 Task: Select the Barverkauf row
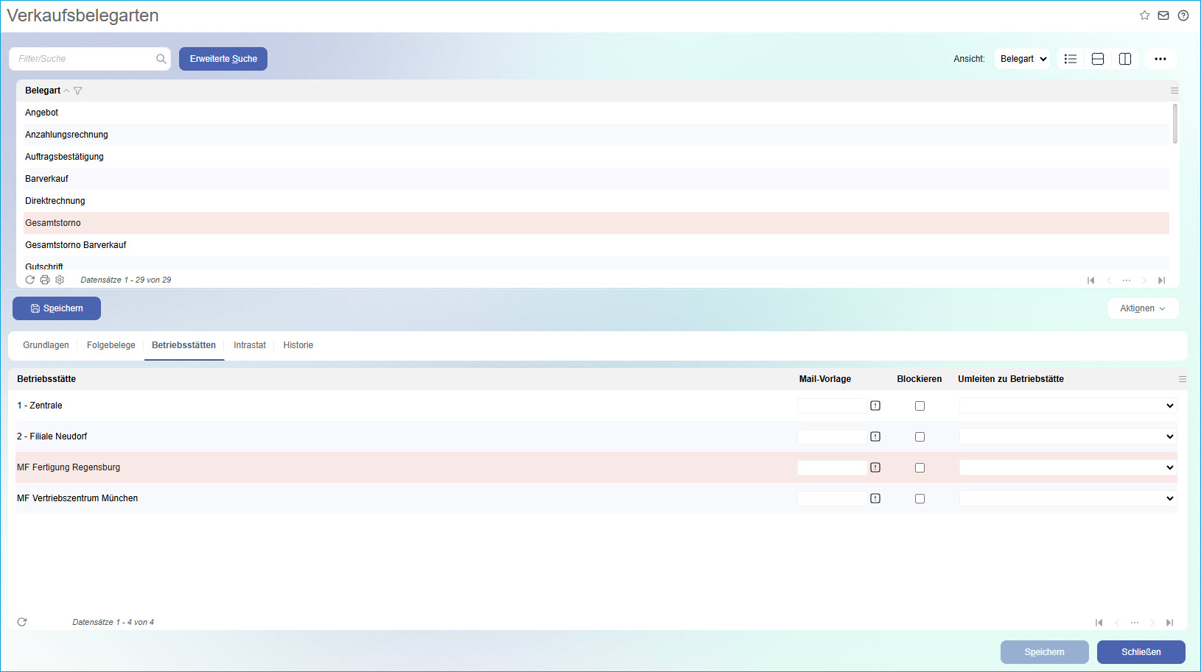pyautogui.click(x=596, y=179)
